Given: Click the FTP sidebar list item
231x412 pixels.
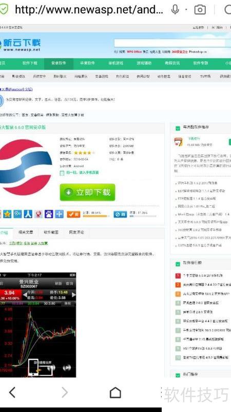Looking at the screenshot, I should (x=197, y=199).
